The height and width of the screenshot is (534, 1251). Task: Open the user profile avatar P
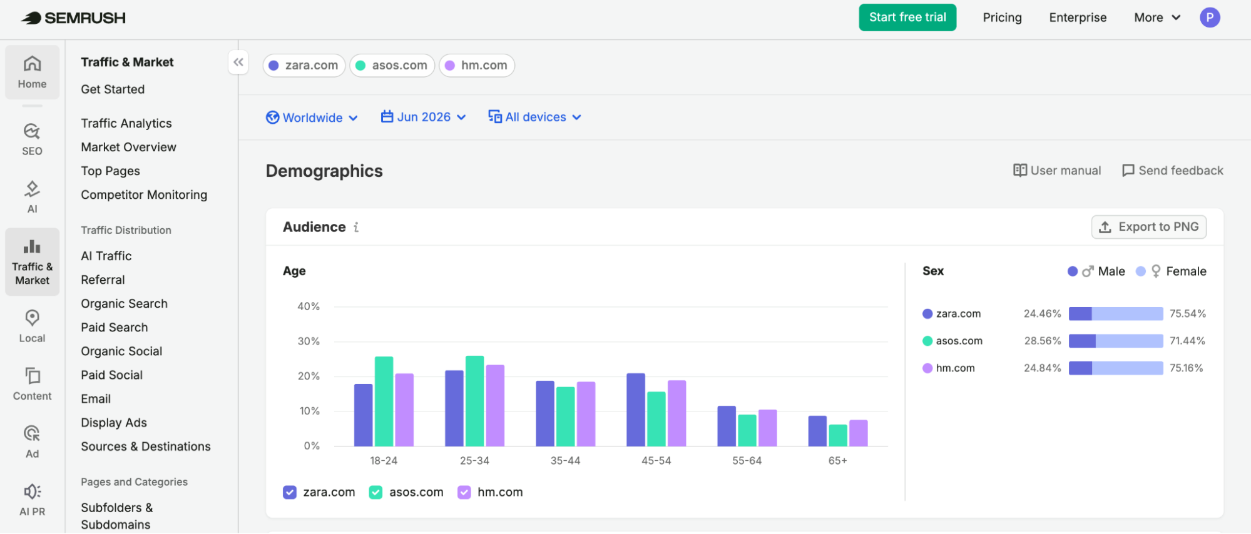click(x=1210, y=18)
